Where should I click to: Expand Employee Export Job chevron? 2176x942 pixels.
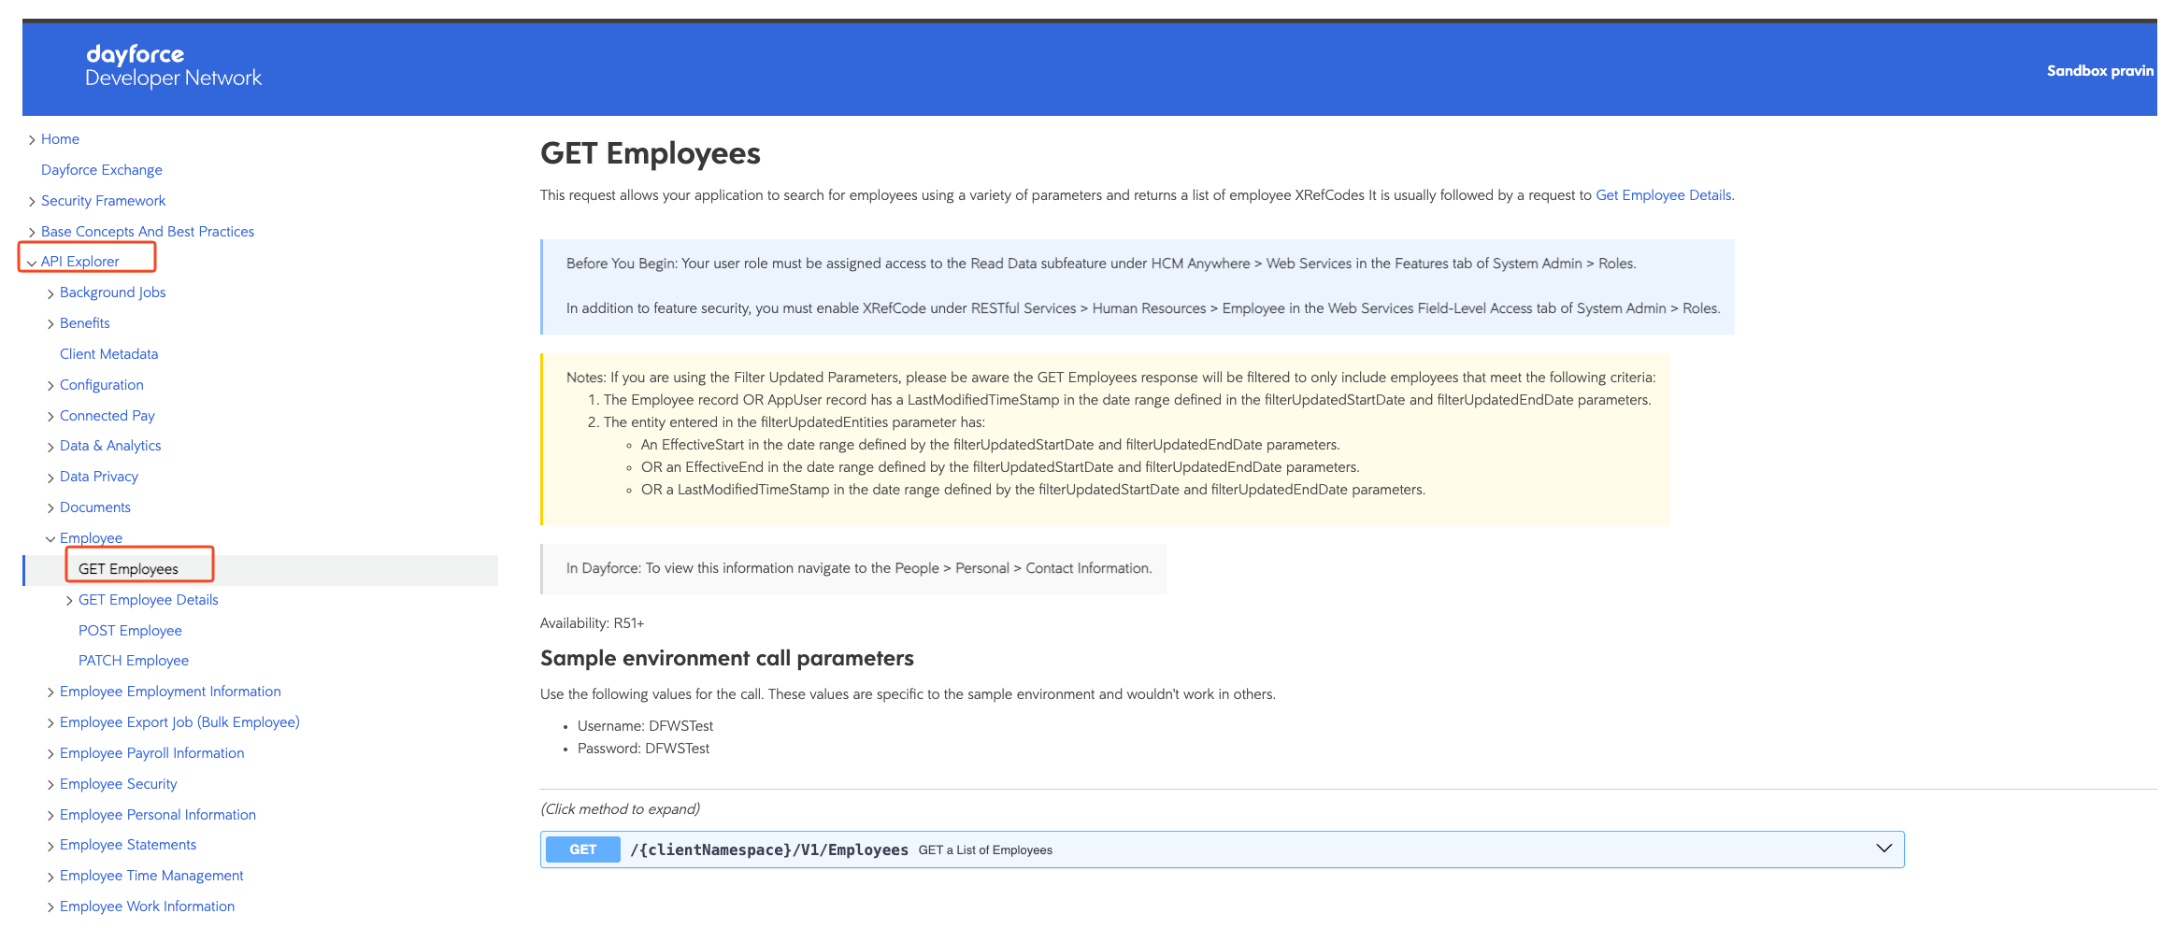coord(50,723)
